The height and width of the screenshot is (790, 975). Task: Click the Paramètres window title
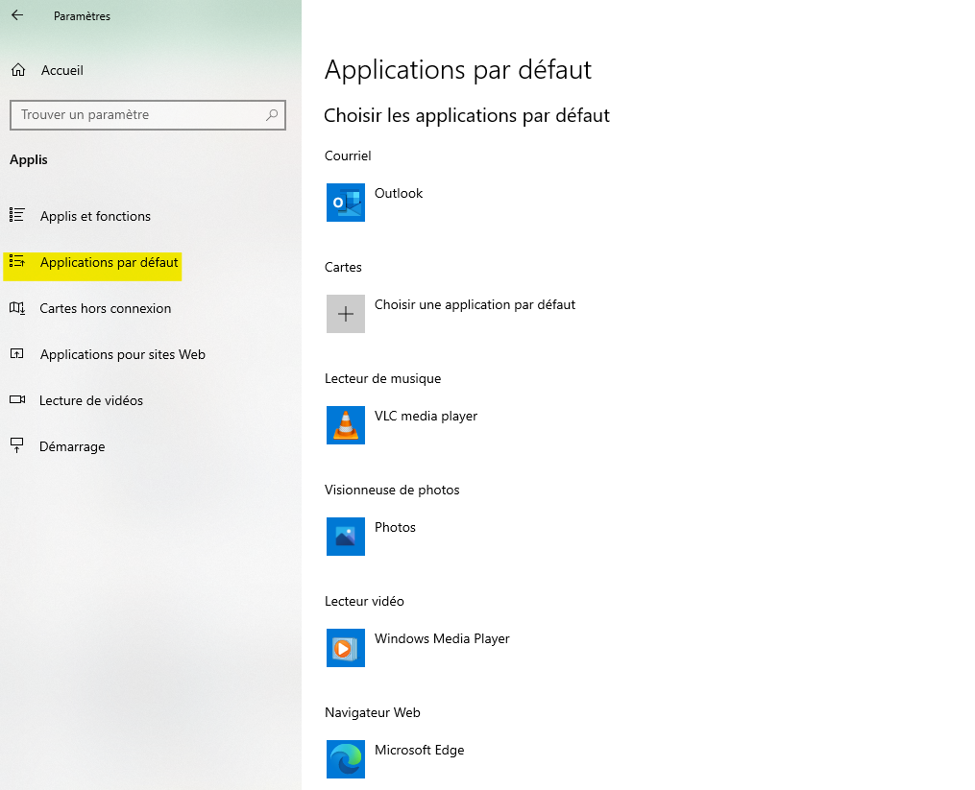82,16
